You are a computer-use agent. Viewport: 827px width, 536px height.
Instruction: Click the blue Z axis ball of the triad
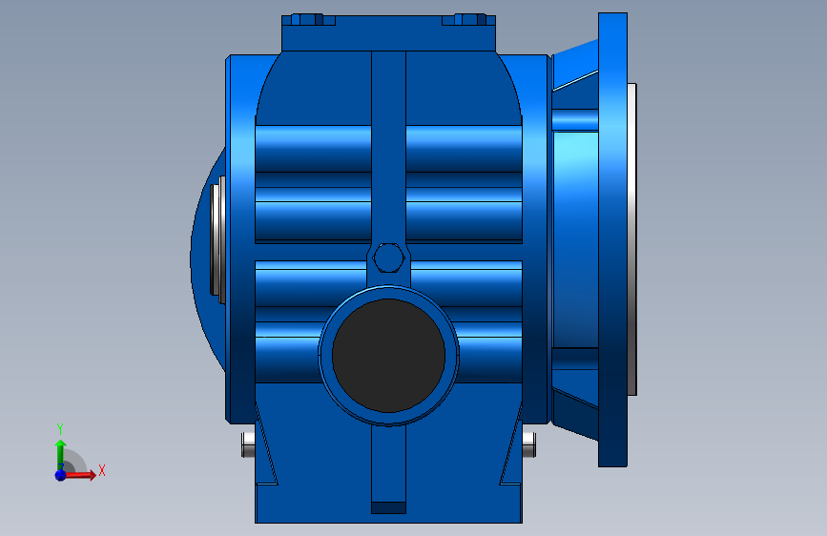(60, 475)
